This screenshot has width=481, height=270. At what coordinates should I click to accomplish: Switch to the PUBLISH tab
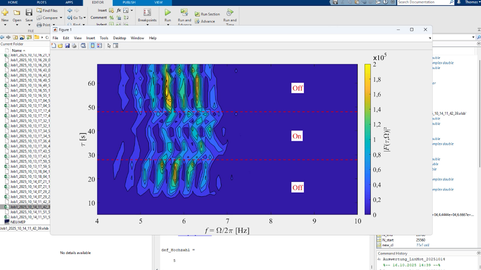click(x=129, y=2)
